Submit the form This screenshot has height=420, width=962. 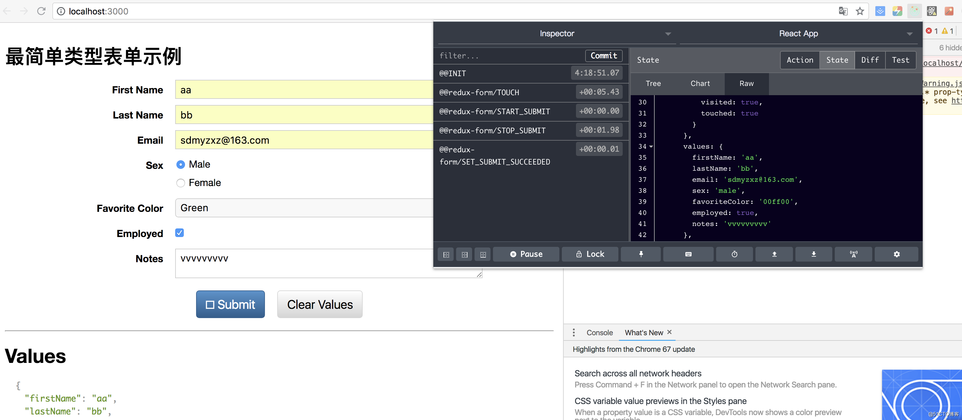tap(231, 304)
